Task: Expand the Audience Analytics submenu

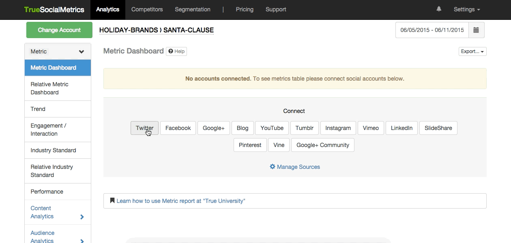Action: pyautogui.click(x=82, y=241)
